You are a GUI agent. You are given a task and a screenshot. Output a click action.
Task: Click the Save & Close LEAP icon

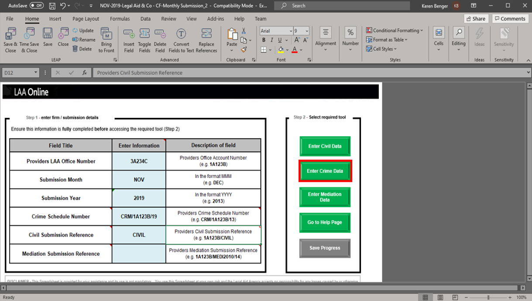point(10,34)
